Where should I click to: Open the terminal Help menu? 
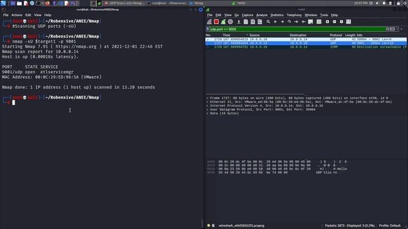[x=48, y=15]
